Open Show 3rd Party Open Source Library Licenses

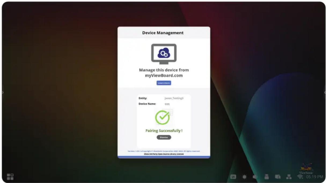(x=164, y=154)
